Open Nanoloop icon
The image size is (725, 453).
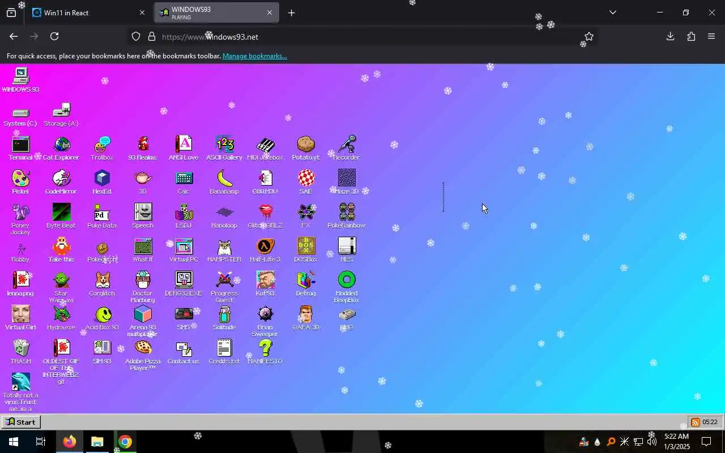click(224, 216)
